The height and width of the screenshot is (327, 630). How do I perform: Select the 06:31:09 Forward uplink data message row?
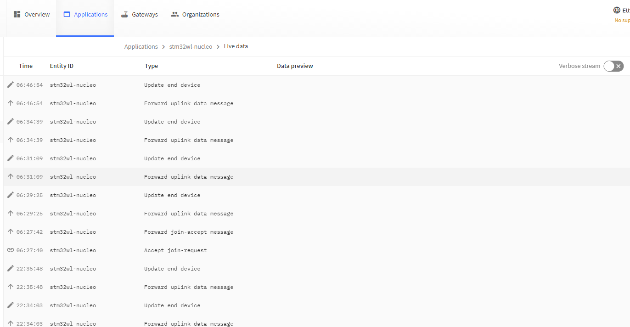pos(188,177)
